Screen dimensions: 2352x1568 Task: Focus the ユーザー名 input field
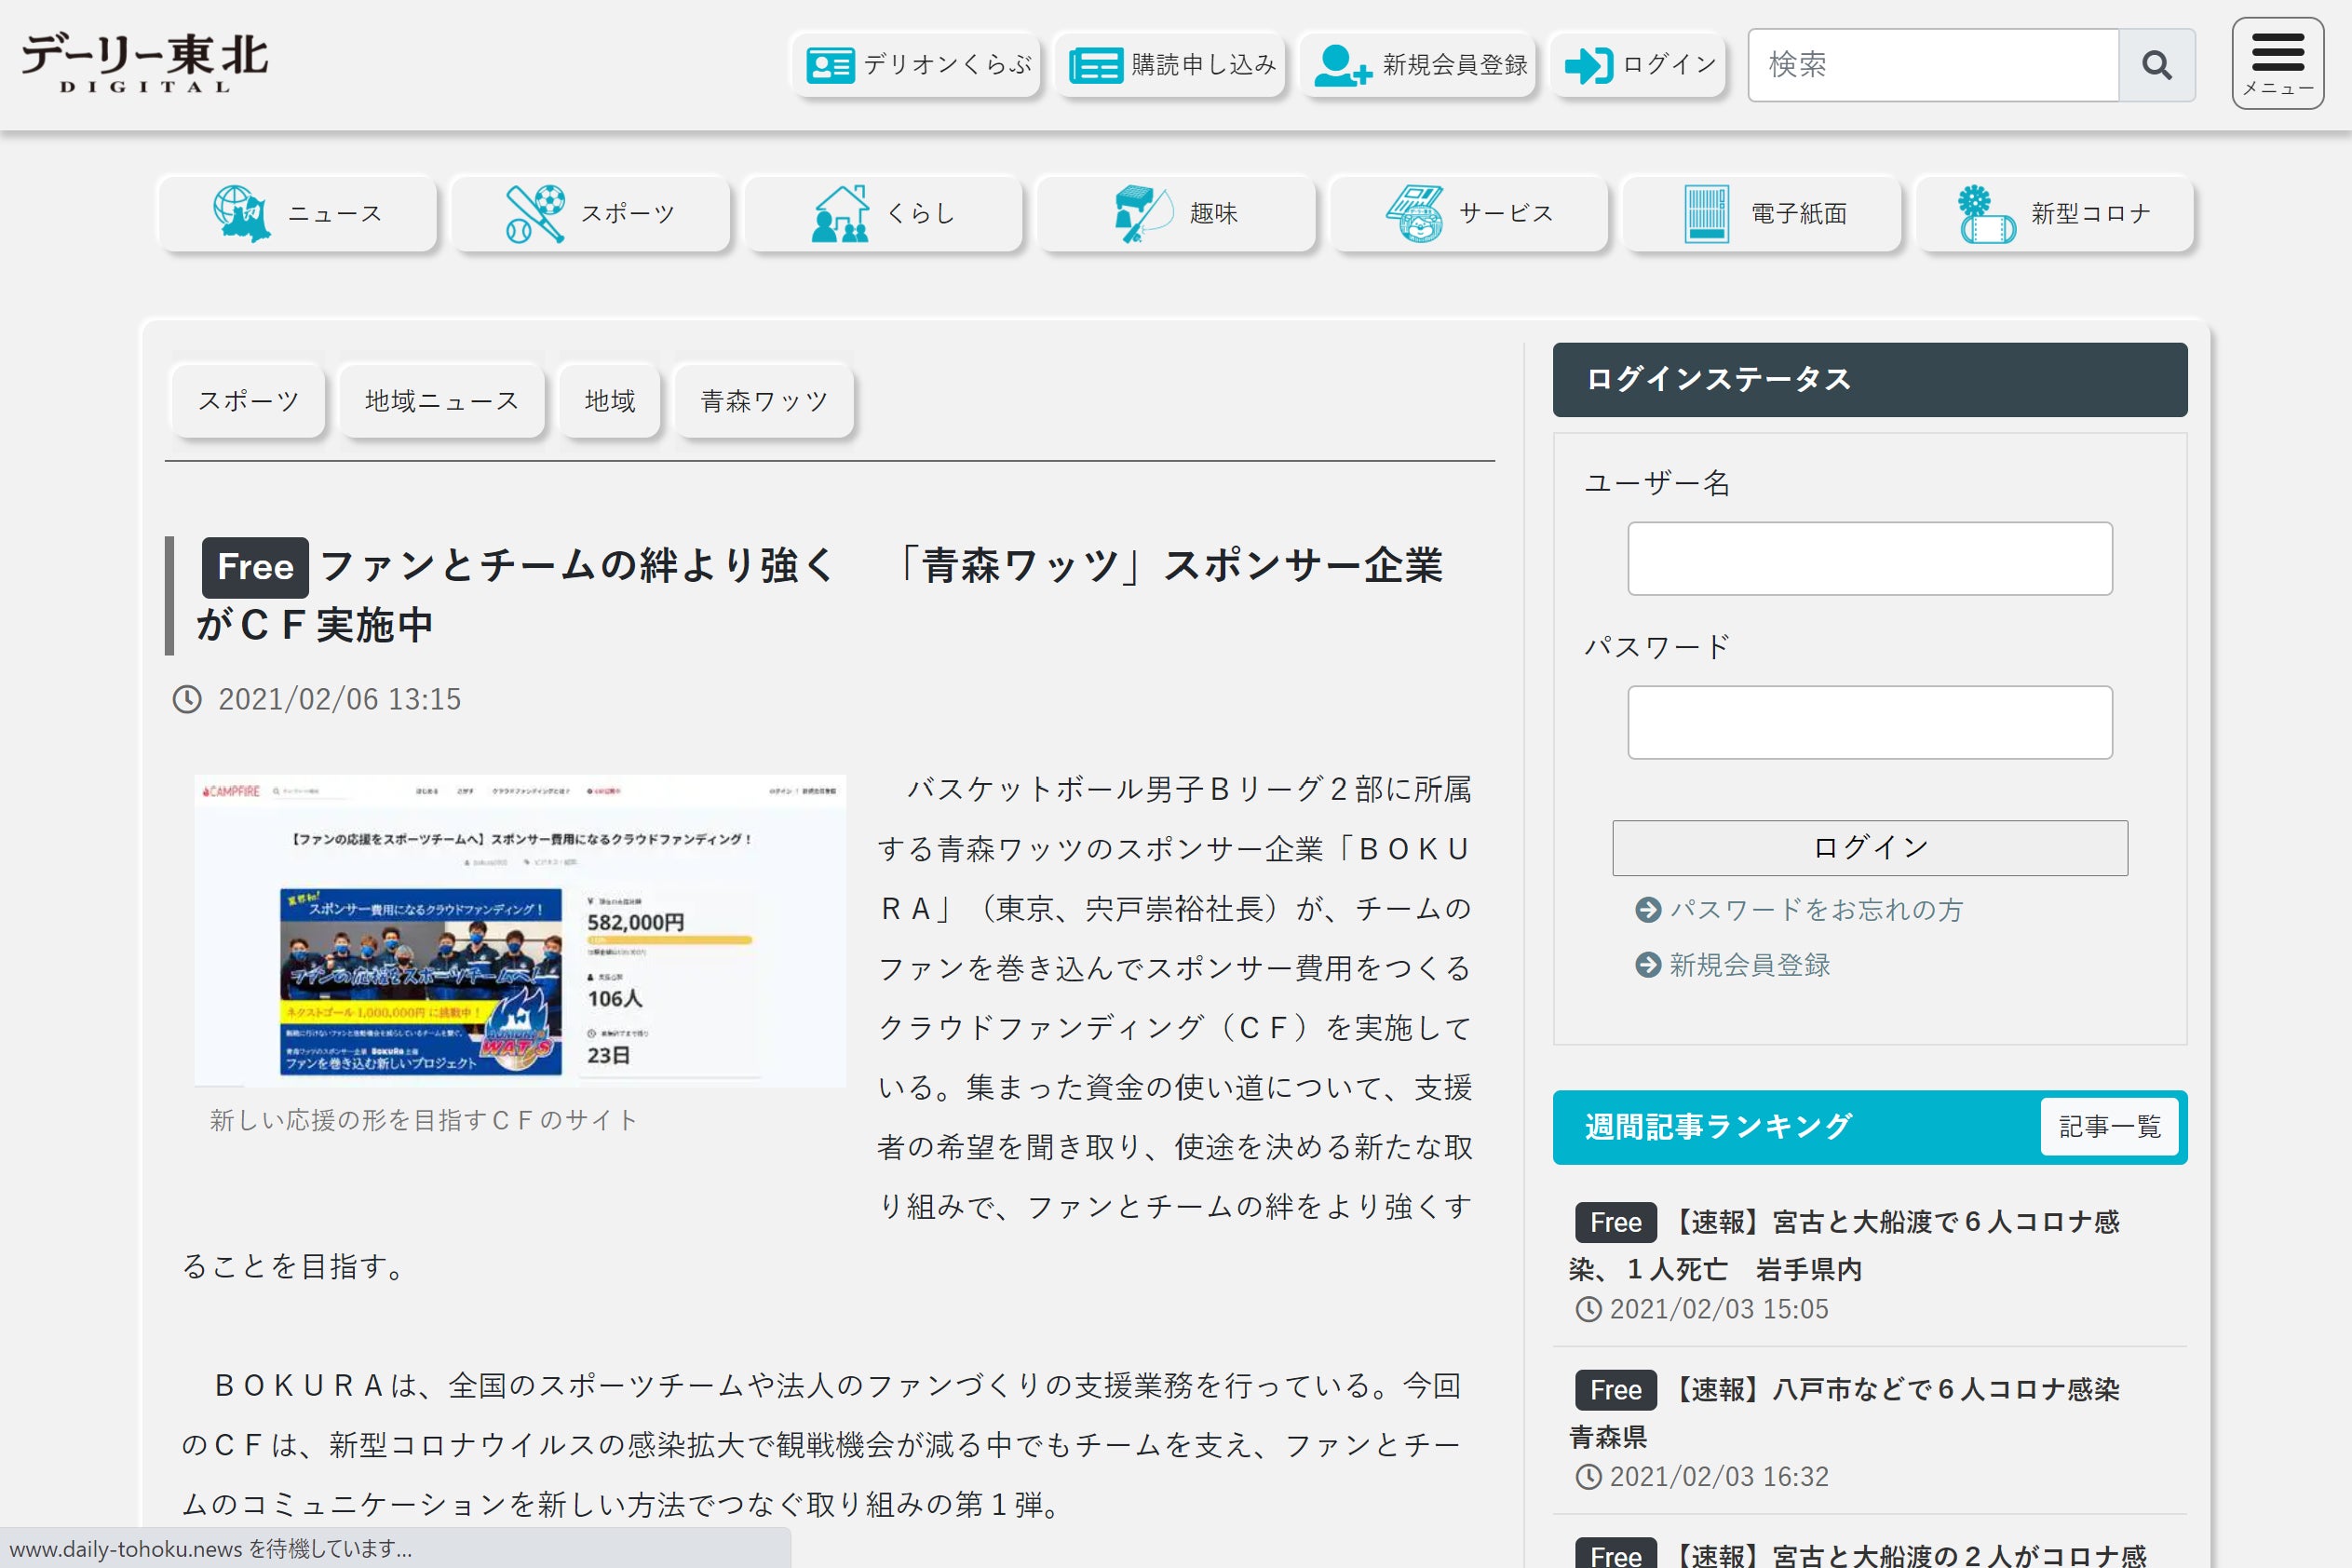click(x=1869, y=559)
